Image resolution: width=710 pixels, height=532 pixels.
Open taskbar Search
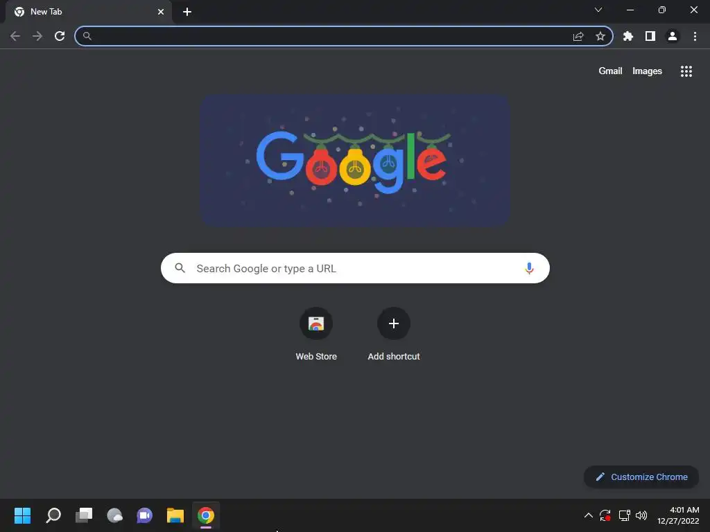coord(53,515)
